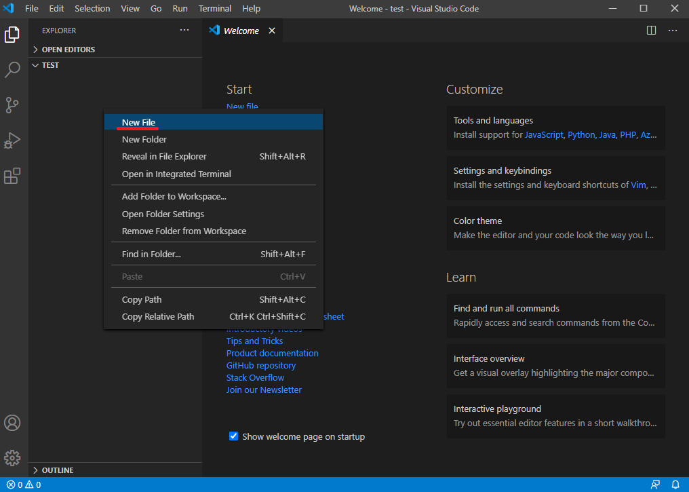Open the Manage gear icon

pyautogui.click(x=12, y=458)
